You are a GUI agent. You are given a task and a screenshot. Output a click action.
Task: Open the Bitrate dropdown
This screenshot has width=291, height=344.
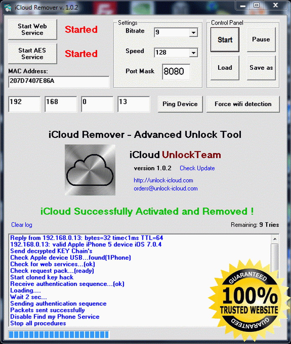point(193,33)
